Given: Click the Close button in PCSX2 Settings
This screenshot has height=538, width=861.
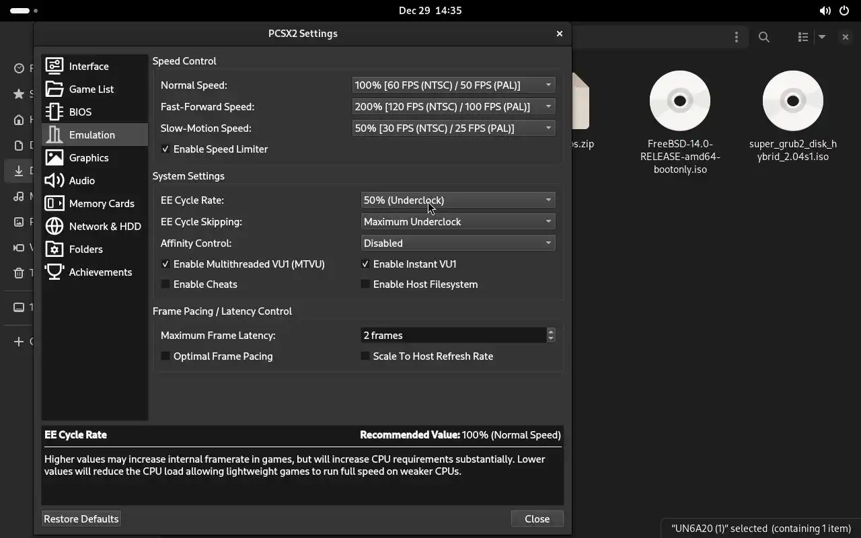Looking at the screenshot, I should click(537, 518).
